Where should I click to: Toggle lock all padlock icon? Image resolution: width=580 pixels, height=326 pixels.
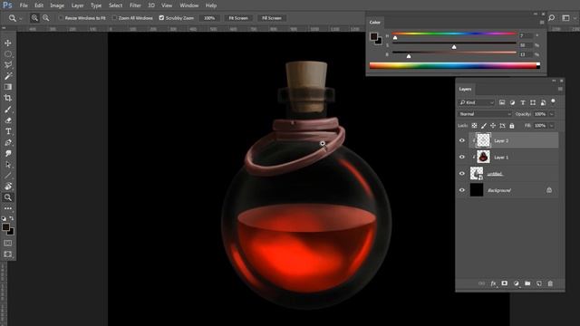pos(511,126)
